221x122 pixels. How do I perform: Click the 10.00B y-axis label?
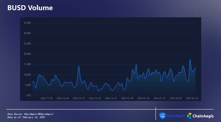point(27,75)
